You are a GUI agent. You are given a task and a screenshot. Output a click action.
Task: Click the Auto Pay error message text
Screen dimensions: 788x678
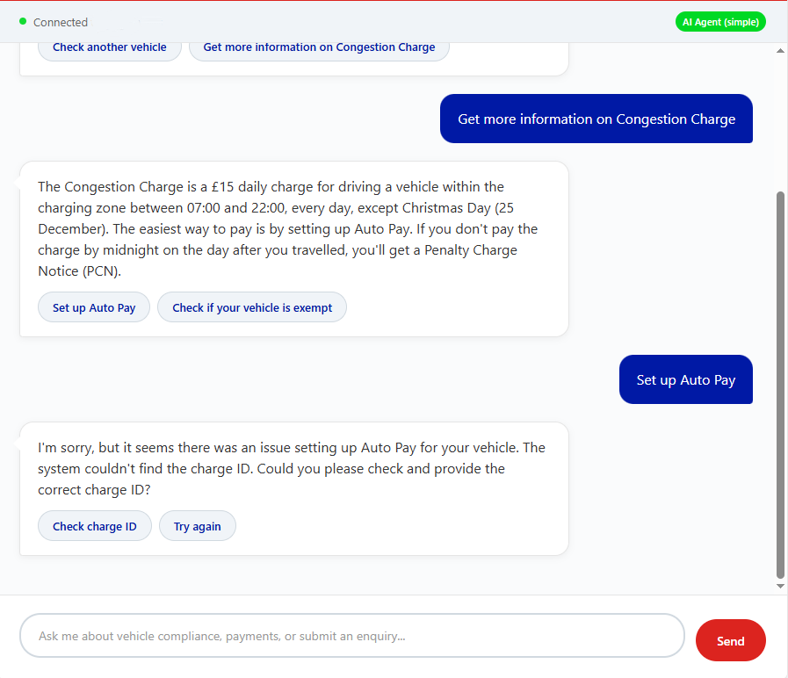point(291,469)
